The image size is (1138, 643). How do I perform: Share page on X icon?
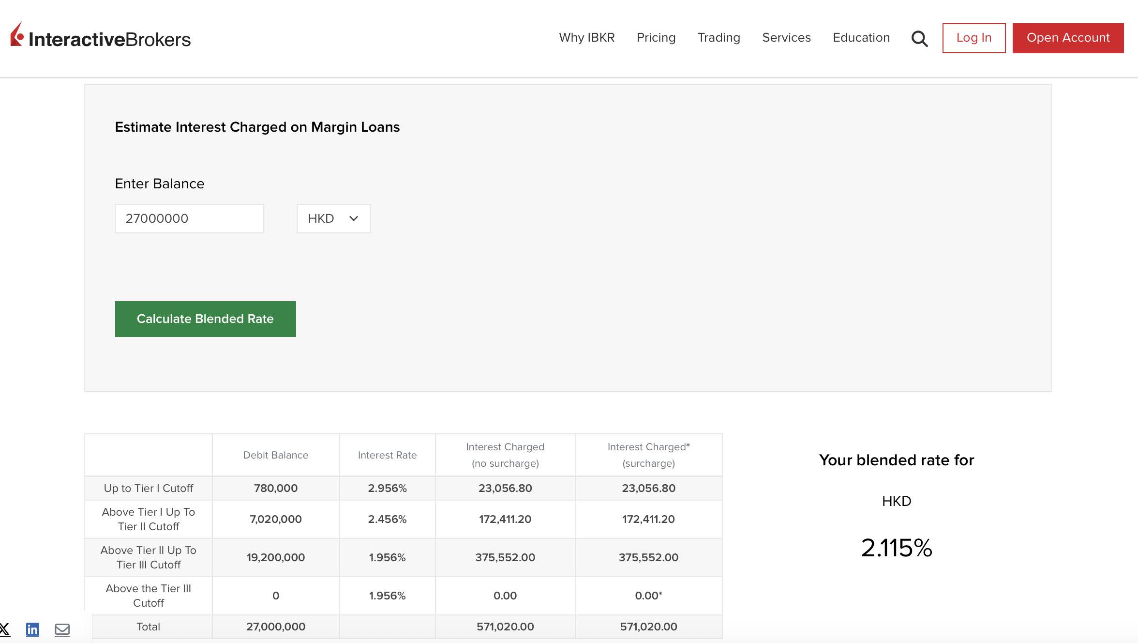(5, 629)
